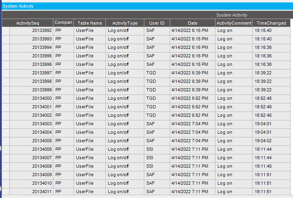Click ActivitySeq cell 20134002

click(32, 116)
